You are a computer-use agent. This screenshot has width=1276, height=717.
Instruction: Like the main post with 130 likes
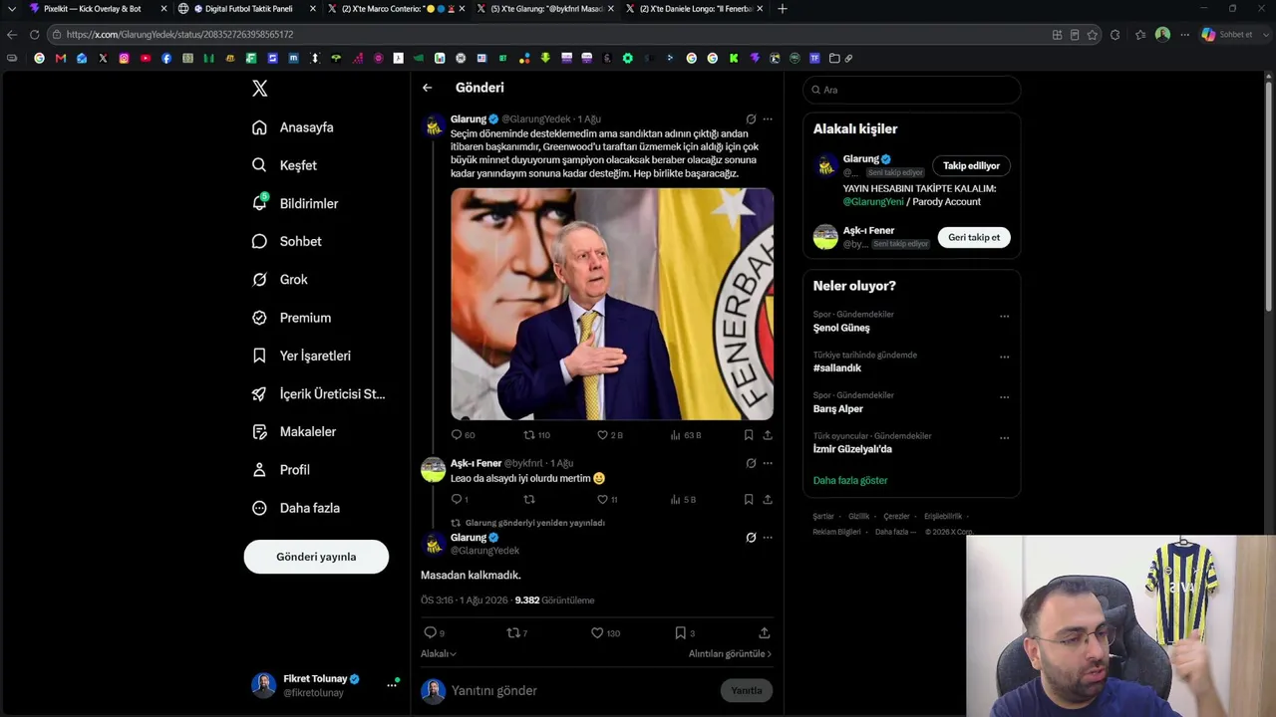(x=605, y=632)
